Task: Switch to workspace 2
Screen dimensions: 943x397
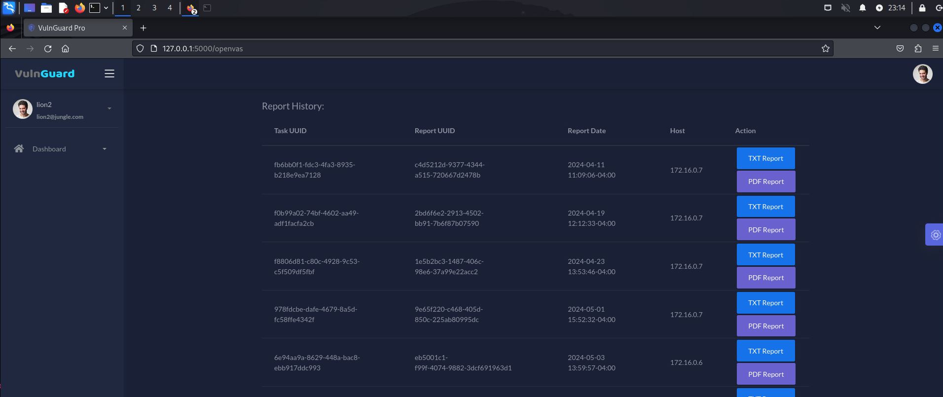Action: coord(139,7)
